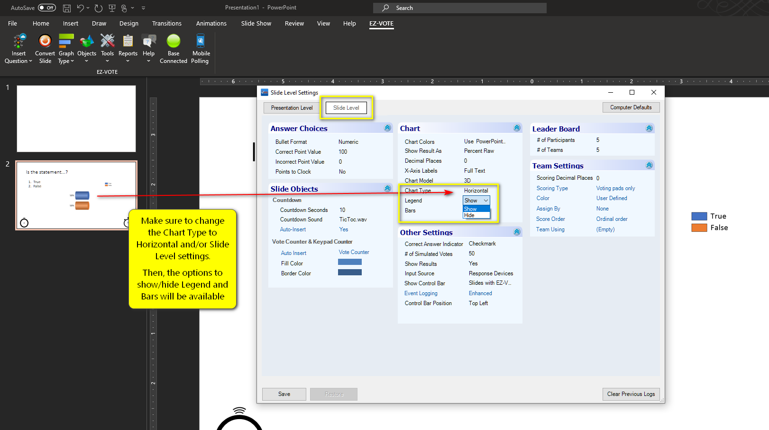769x430 pixels.
Task: Switch to the Transitions ribbon tab
Action: [x=167, y=23]
